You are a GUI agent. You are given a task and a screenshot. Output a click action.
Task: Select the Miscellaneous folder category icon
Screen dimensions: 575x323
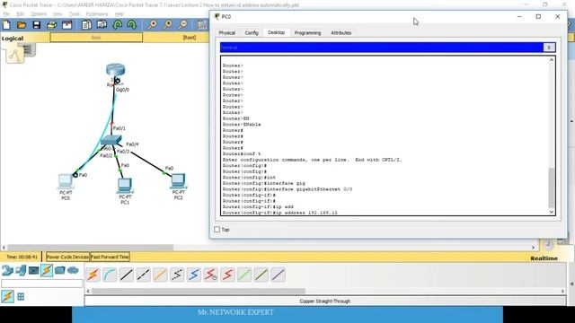point(60,270)
